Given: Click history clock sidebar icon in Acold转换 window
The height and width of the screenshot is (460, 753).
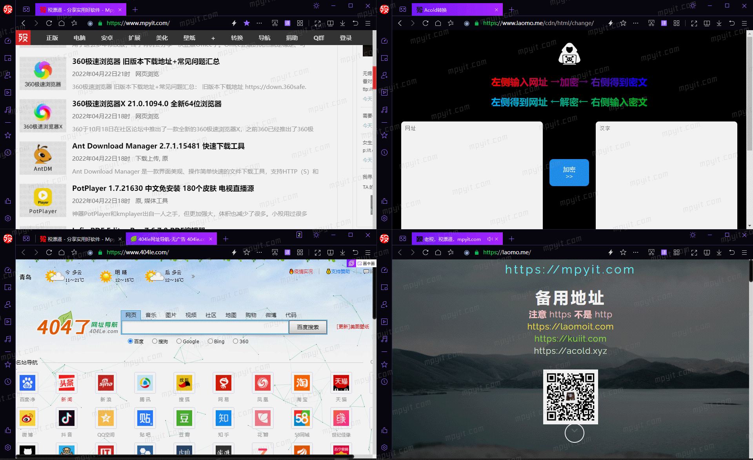Looking at the screenshot, I should [x=384, y=152].
